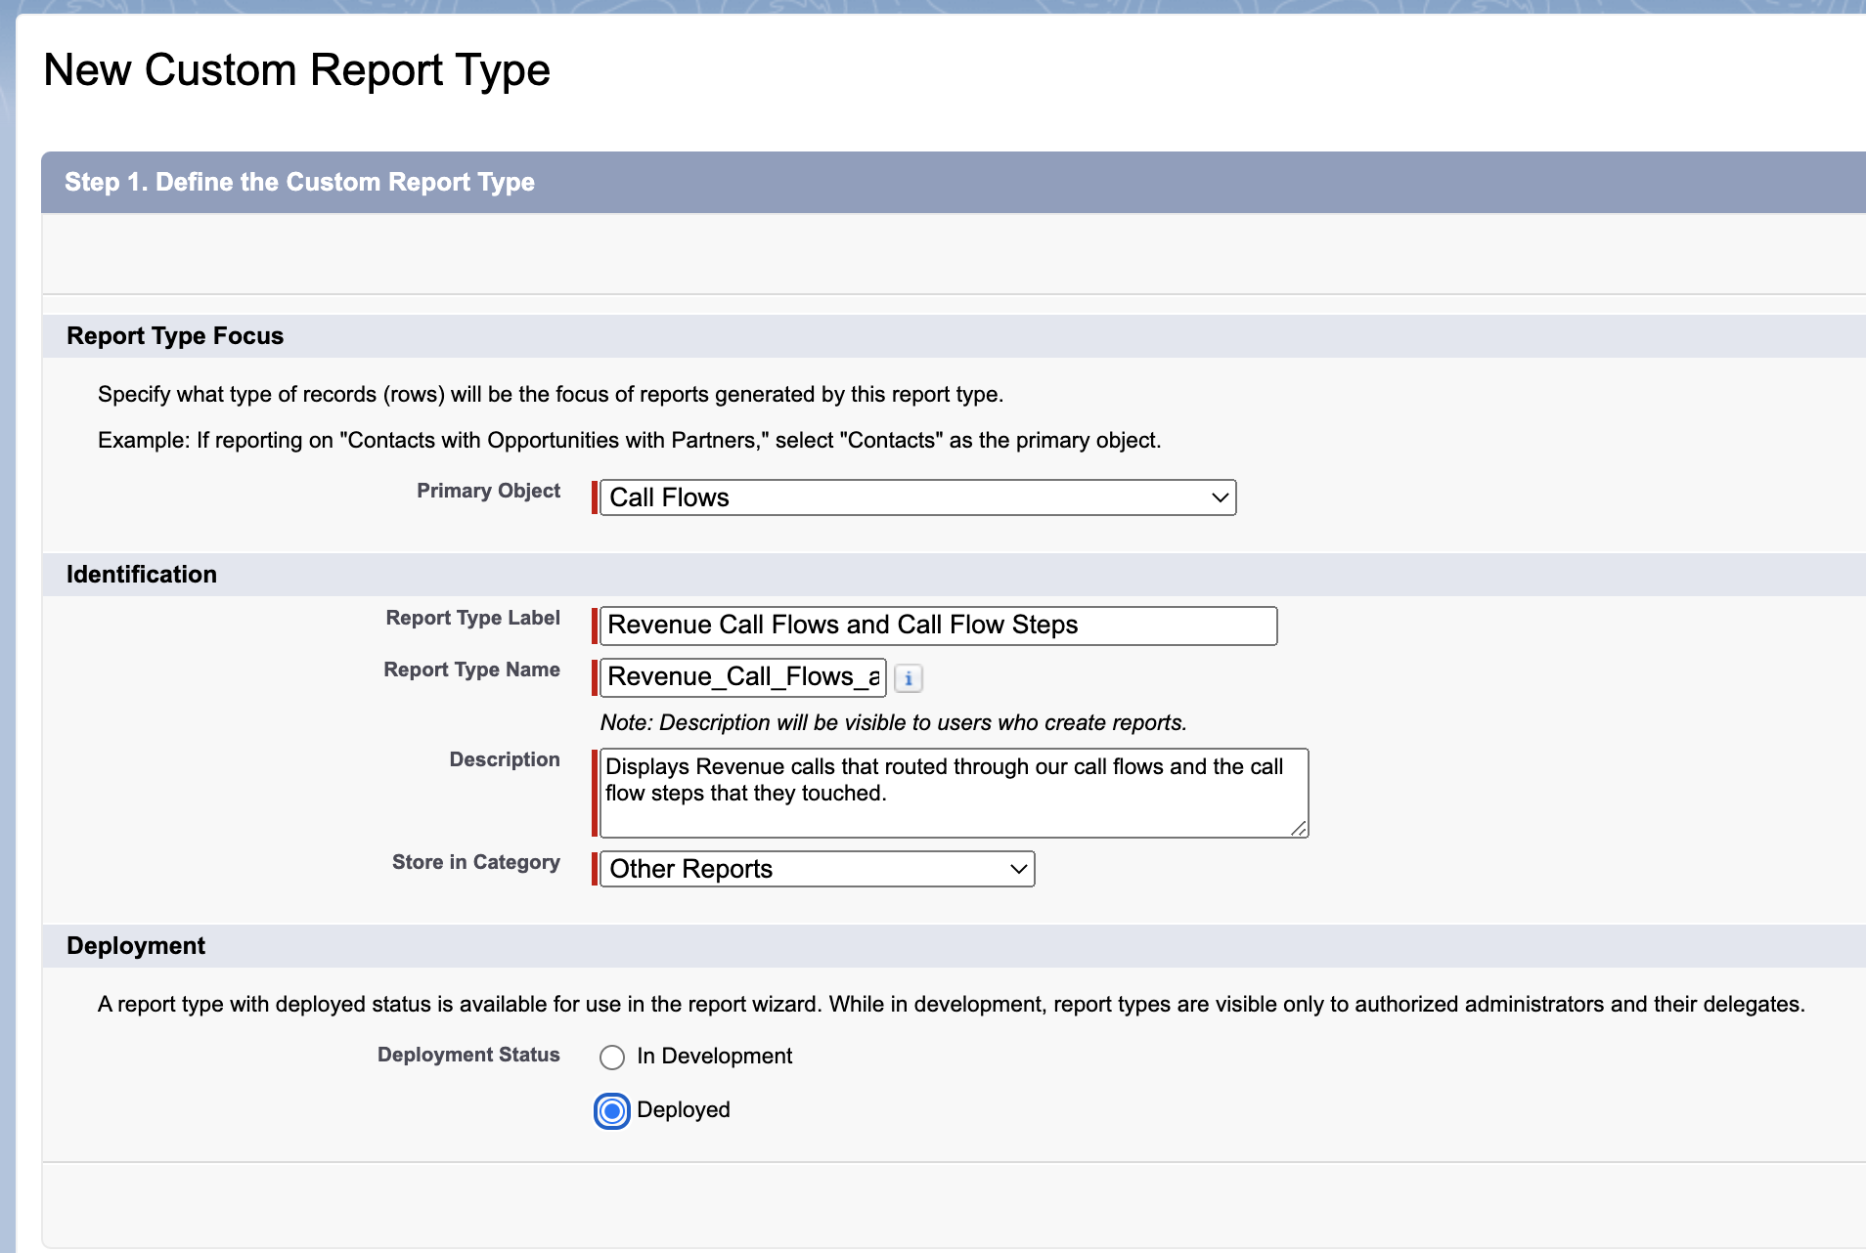Screen dimensions: 1866x1253
Task: Select the Deployed radio button
Action: click(612, 1111)
